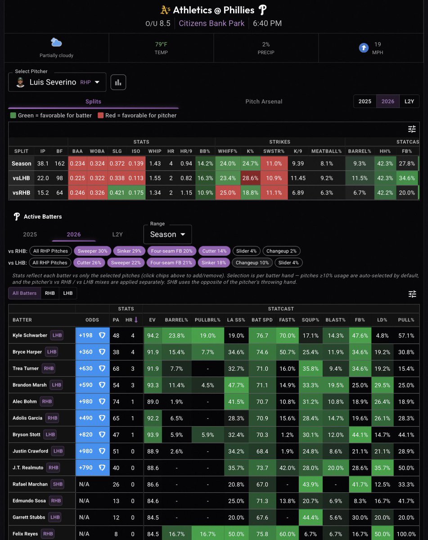Select the L2Y pitcher stats button

pyautogui.click(x=409, y=101)
